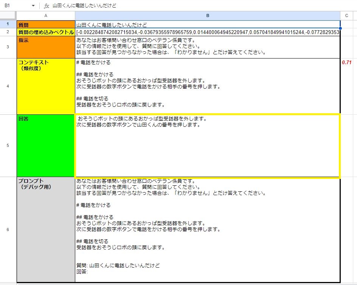Click the green 回答 label cell
The width and height of the screenshot is (357, 285).
(46, 145)
